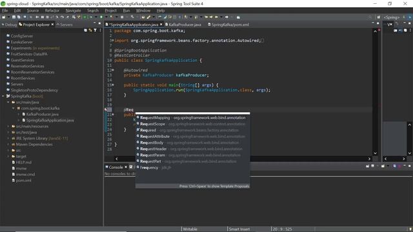413x232 pixels.
Task: Expand the target folder
Action: coord(8,157)
